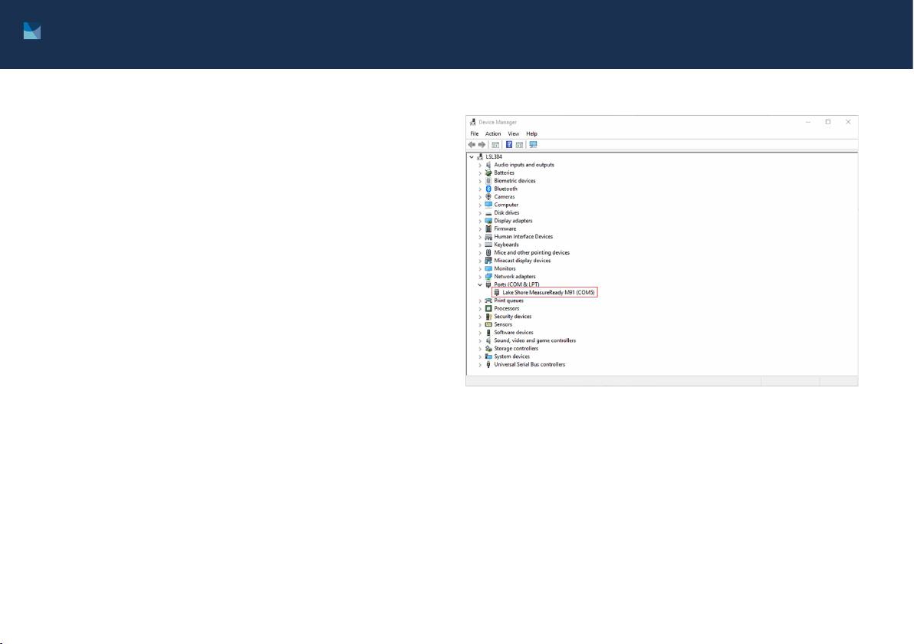Collapse the Ports (COM & LPT) chevron
This screenshot has width=914, height=644.
480,285
